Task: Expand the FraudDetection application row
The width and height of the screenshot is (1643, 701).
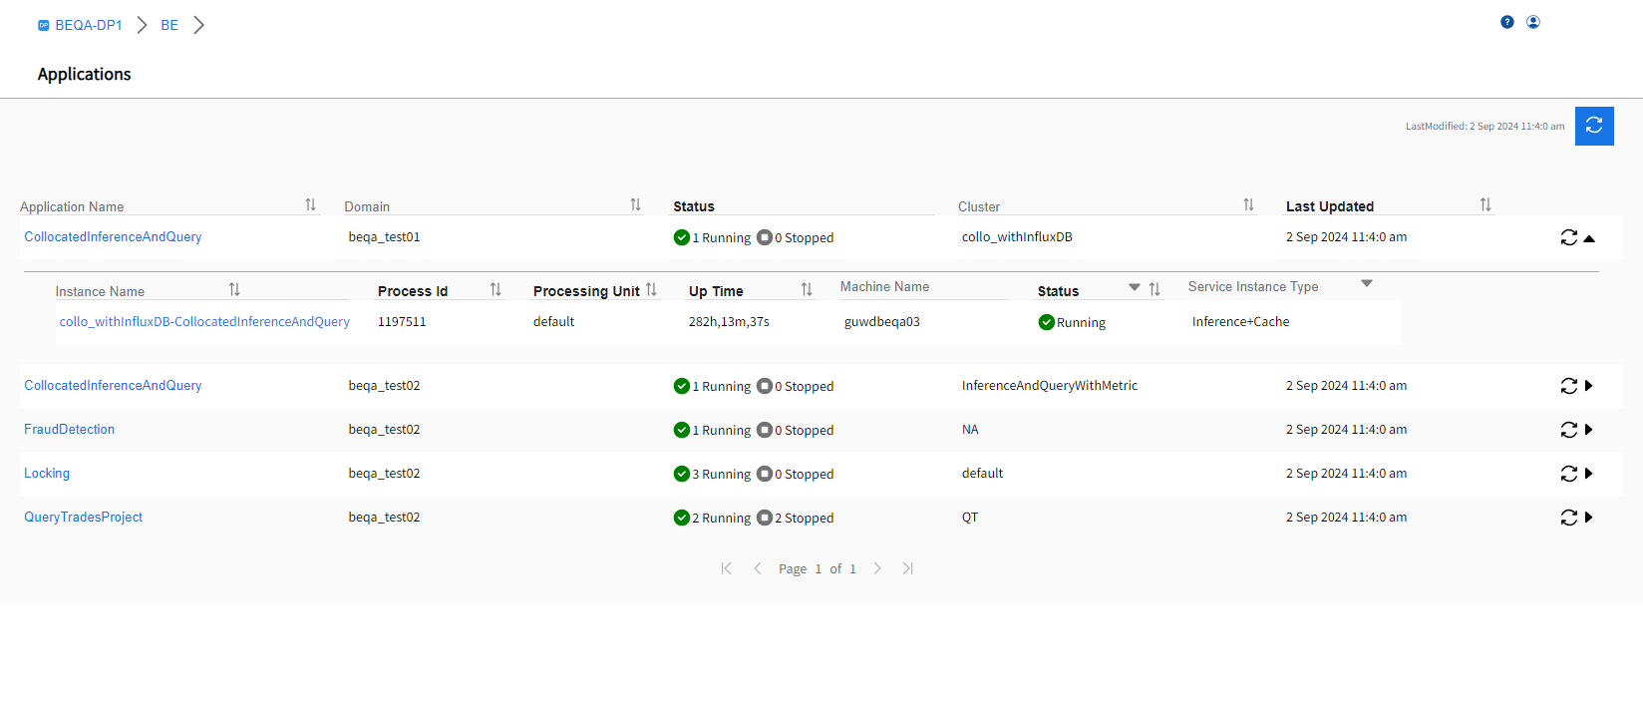Action: tap(1589, 430)
